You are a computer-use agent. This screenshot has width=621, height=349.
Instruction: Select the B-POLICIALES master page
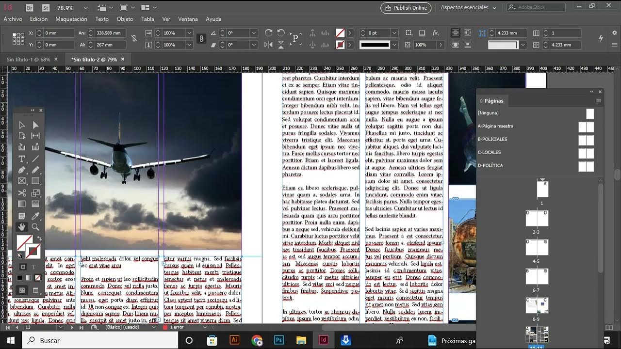point(492,139)
